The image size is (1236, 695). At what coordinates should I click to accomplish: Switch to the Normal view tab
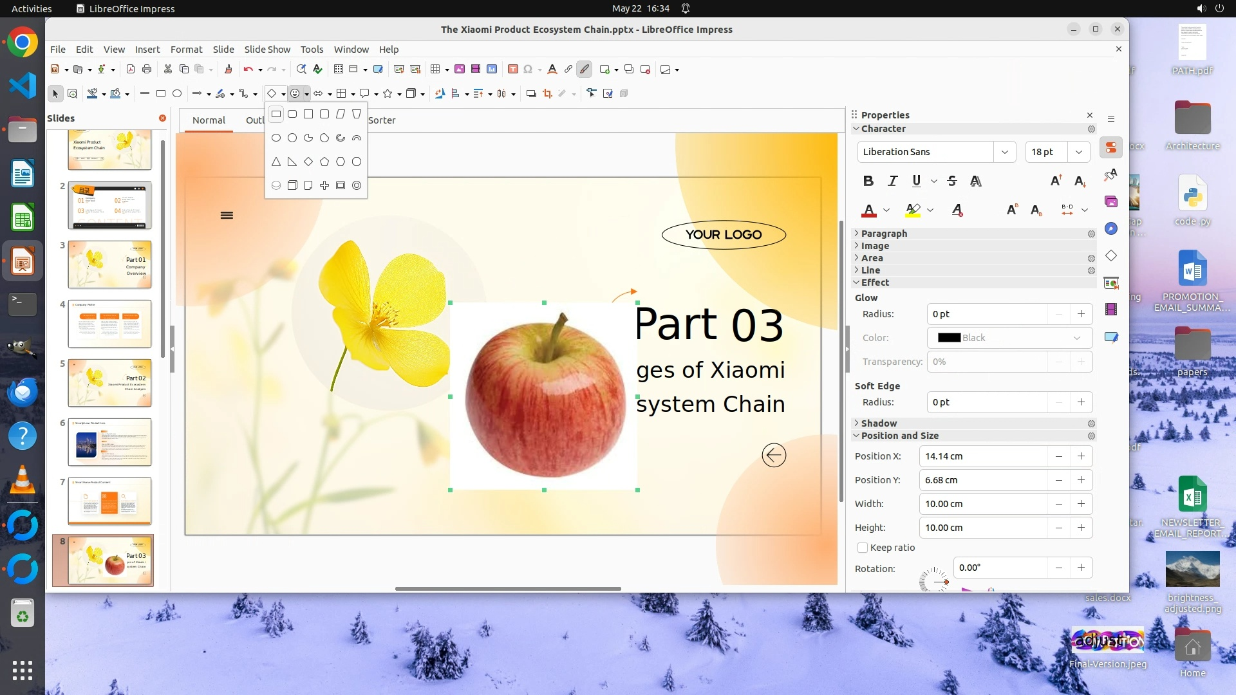(209, 120)
